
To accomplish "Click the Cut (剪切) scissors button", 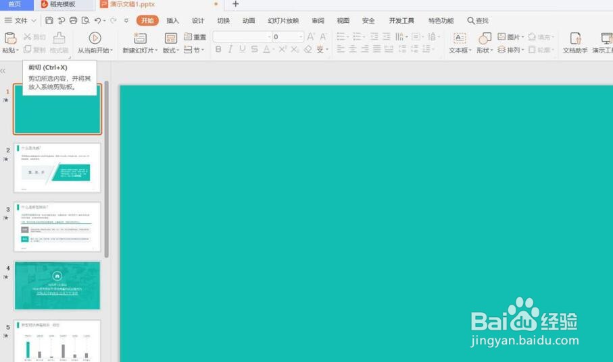I will tap(34, 37).
